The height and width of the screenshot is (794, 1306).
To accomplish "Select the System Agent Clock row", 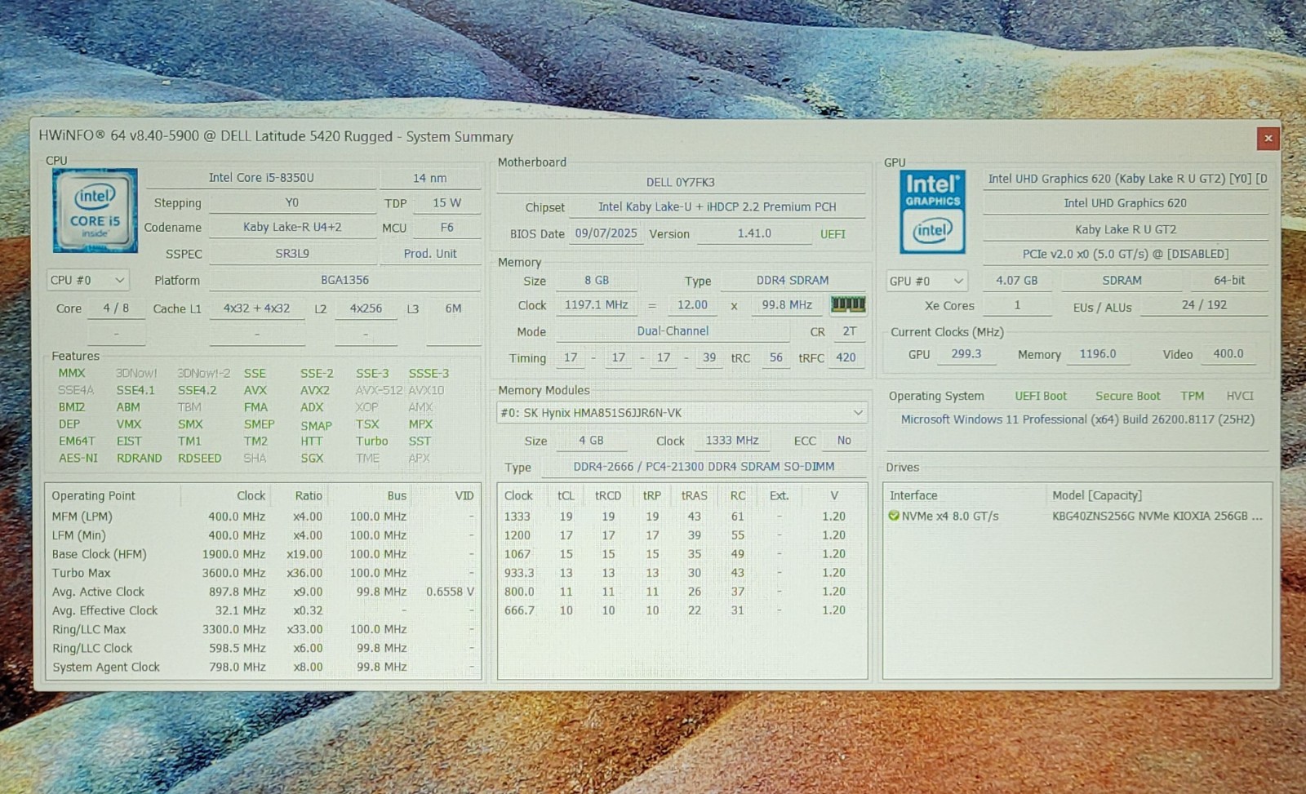I will pos(263,667).
